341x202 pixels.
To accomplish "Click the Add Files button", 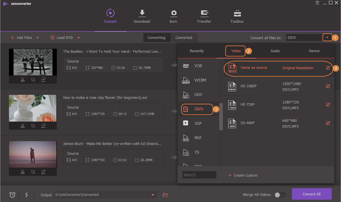I will click(x=21, y=38).
